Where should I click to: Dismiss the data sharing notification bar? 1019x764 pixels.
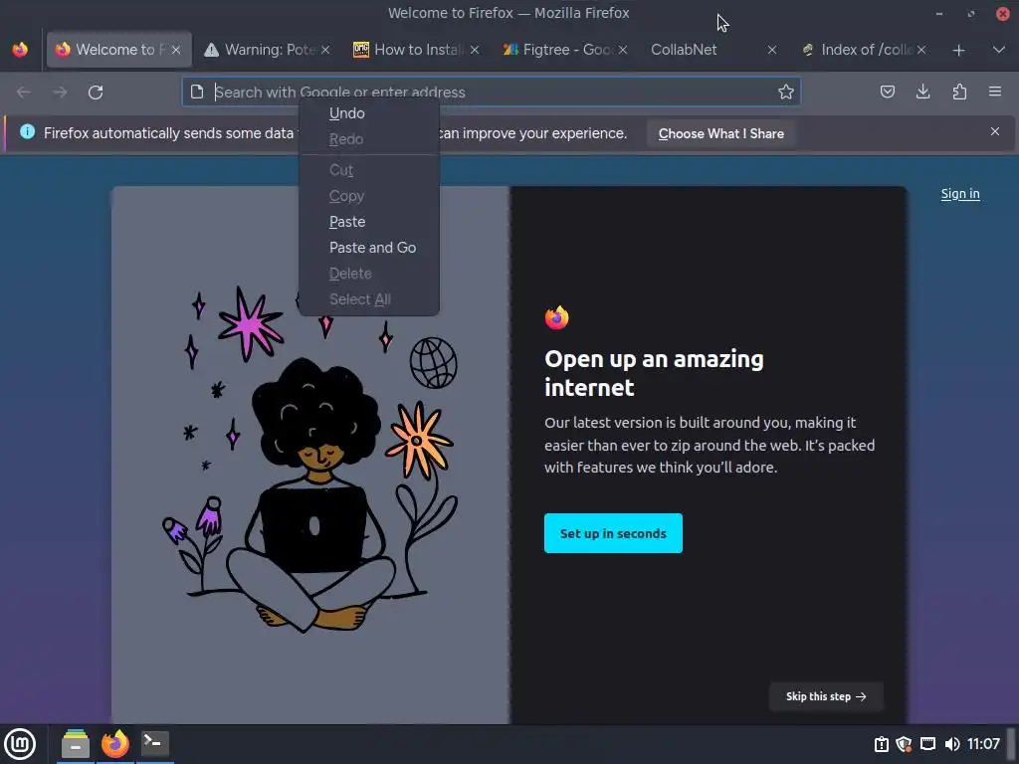click(x=994, y=132)
